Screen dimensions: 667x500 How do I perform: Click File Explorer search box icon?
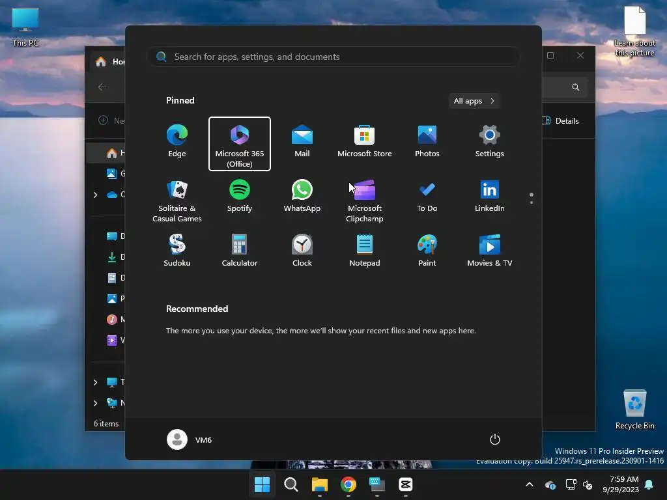point(576,87)
